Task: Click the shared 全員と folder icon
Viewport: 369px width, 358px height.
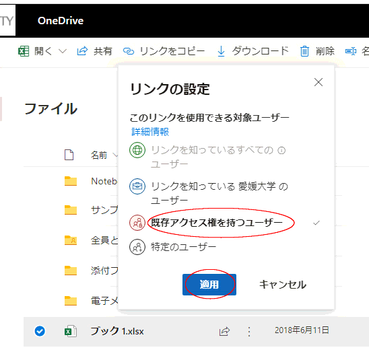Action: (71, 240)
